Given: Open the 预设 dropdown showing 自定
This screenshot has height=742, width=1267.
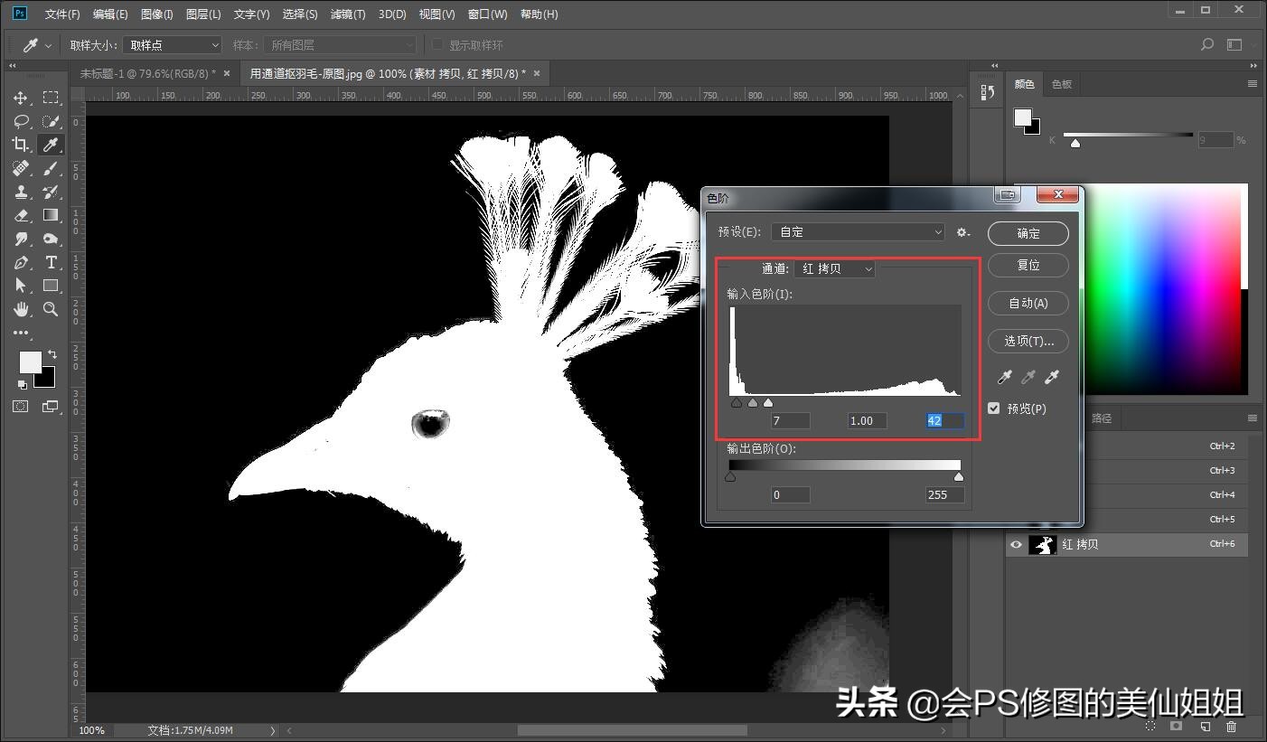Looking at the screenshot, I should tap(857, 231).
